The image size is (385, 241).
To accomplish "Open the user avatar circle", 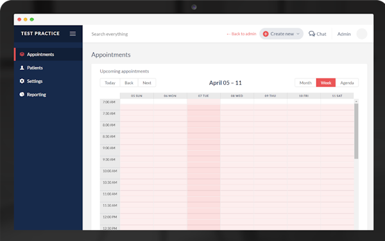I will (361, 33).
